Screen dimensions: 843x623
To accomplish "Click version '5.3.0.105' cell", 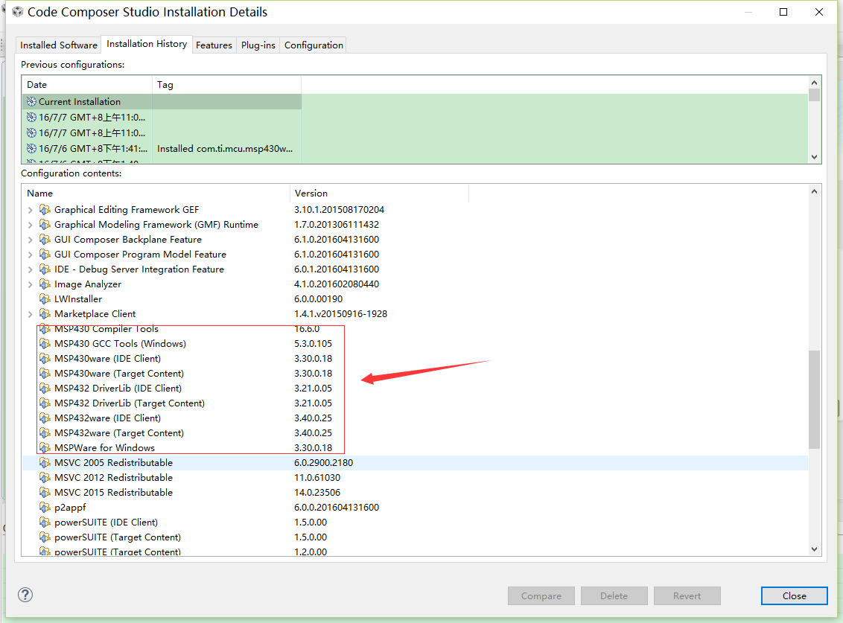I will pyautogui.click(x=313, y=343).
